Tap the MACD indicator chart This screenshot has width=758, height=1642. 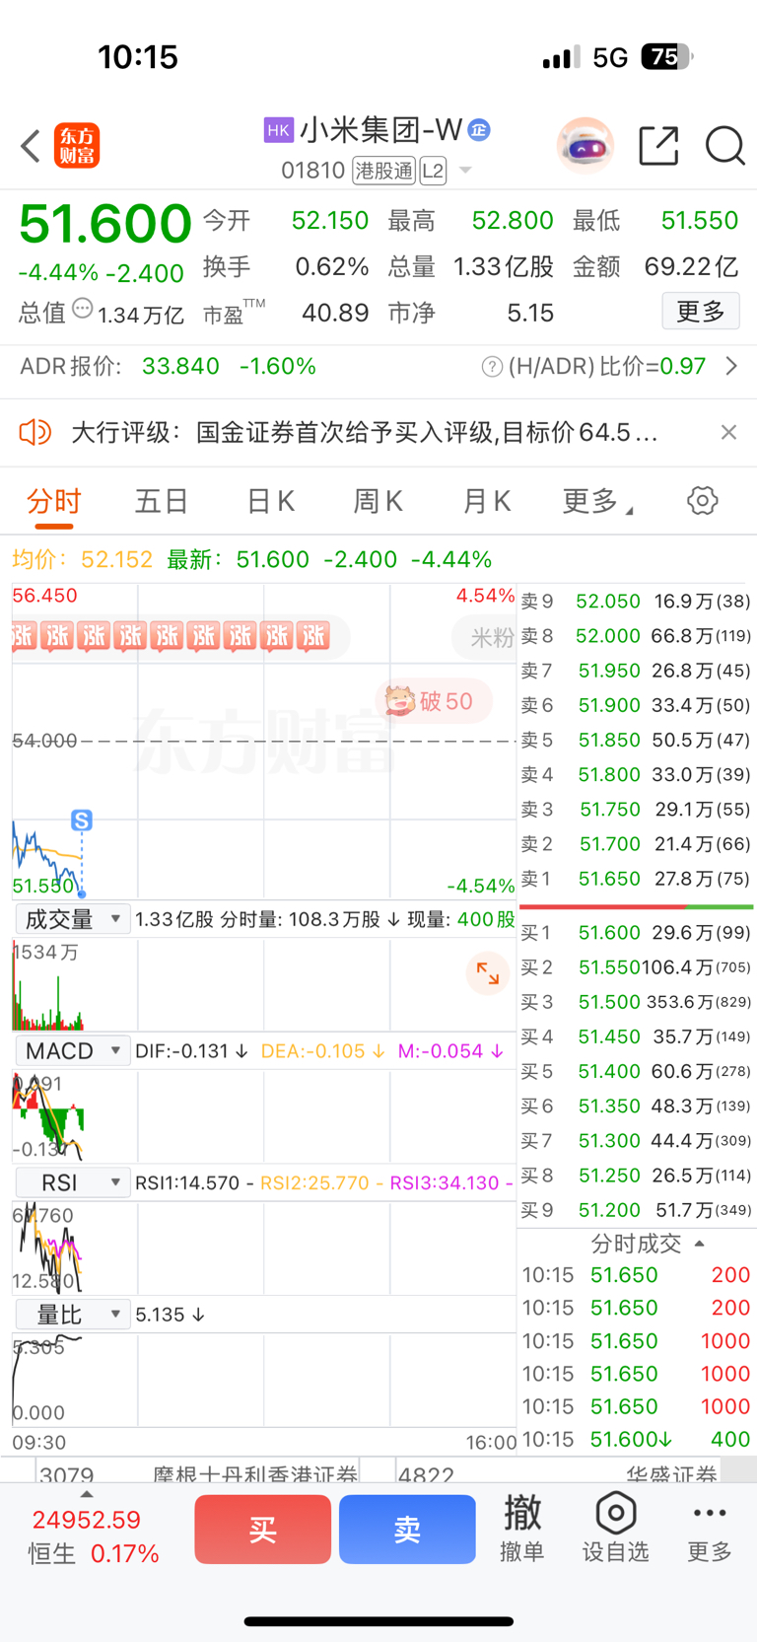click(x=264, y=1115)
